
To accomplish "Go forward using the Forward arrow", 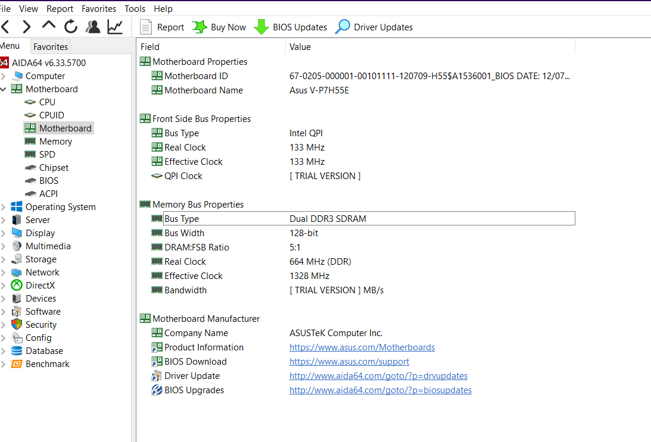I will (27, 27).
